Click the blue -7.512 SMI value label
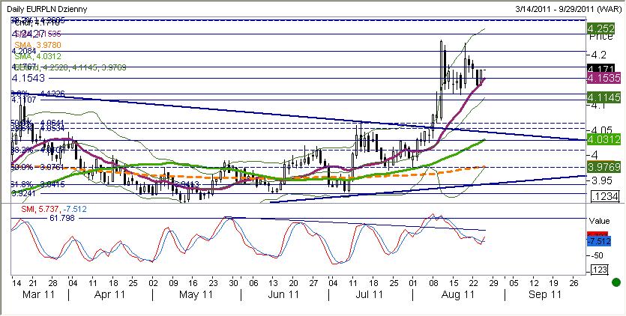This screenshot has height=316, width=626. 598,241
